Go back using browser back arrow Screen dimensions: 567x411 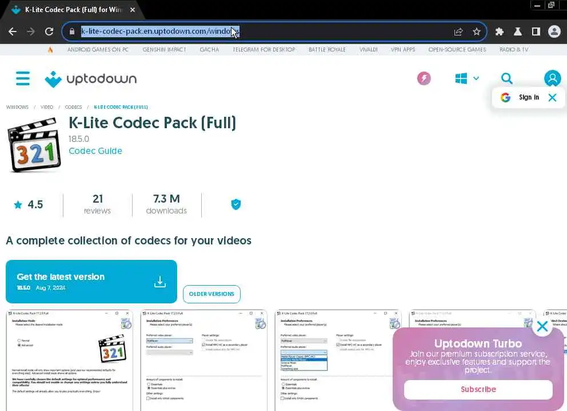pyautogui.click(x=13, y=31)
